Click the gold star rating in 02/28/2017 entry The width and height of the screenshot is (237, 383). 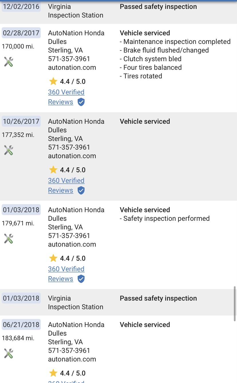(x=53, y=82)
